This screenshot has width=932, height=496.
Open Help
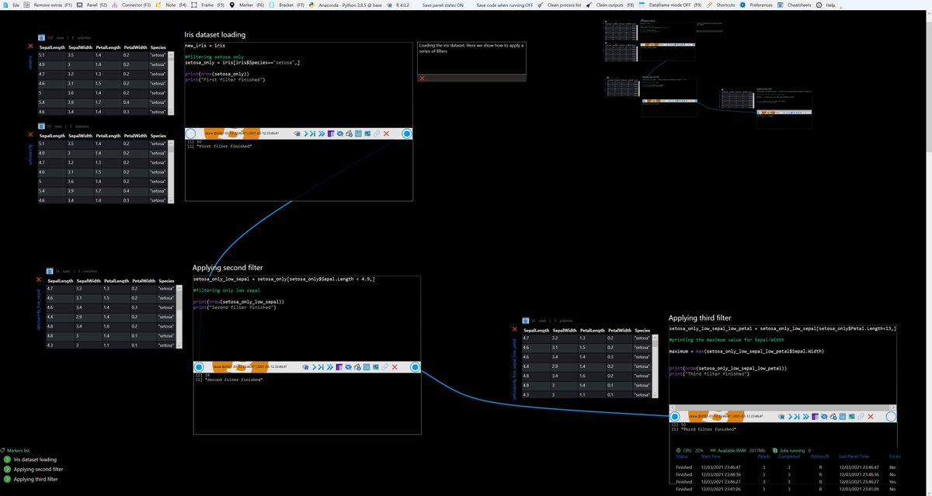(826, 5)
